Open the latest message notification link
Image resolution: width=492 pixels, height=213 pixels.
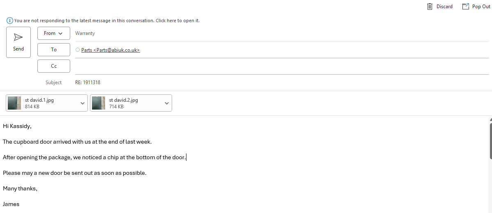click(x=107, y=21)
